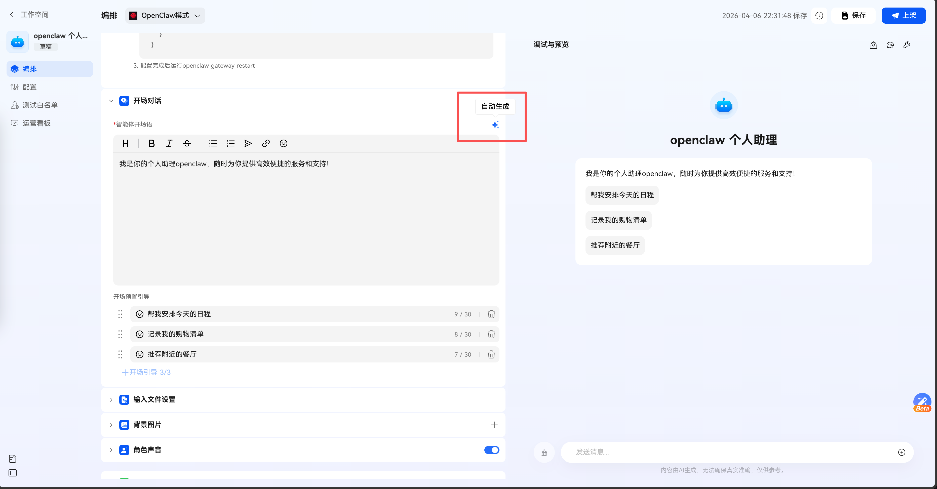Click the "2026-04-06 22:31:48 保存" timestamp
937x489 pixels.
[764, 15]
